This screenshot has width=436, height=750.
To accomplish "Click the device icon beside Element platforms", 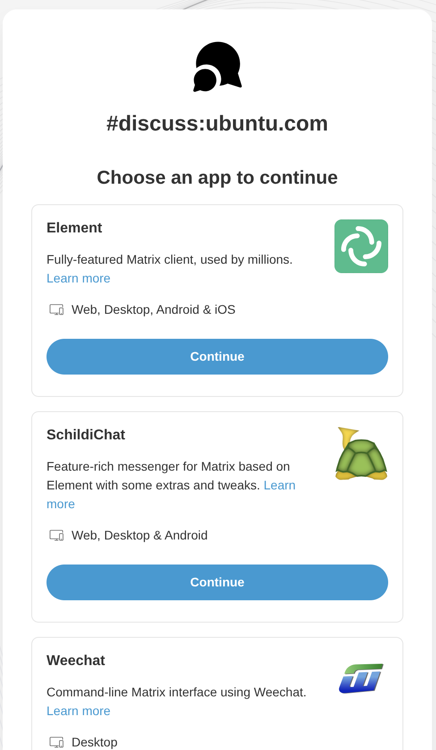I will coord(56,310).
